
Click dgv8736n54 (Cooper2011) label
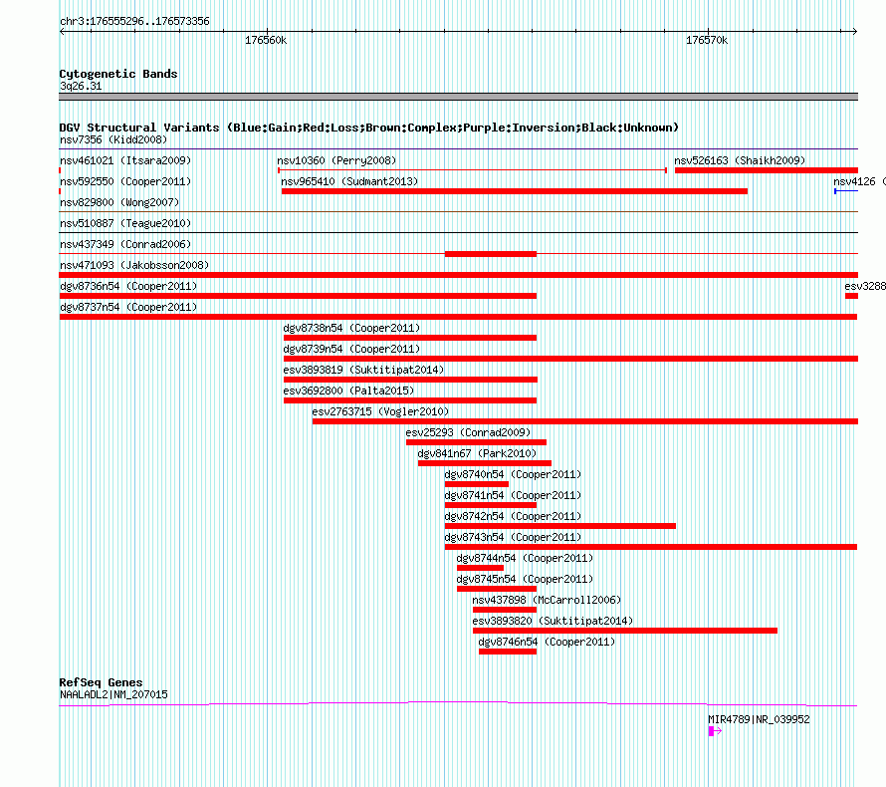coord(128,286)
